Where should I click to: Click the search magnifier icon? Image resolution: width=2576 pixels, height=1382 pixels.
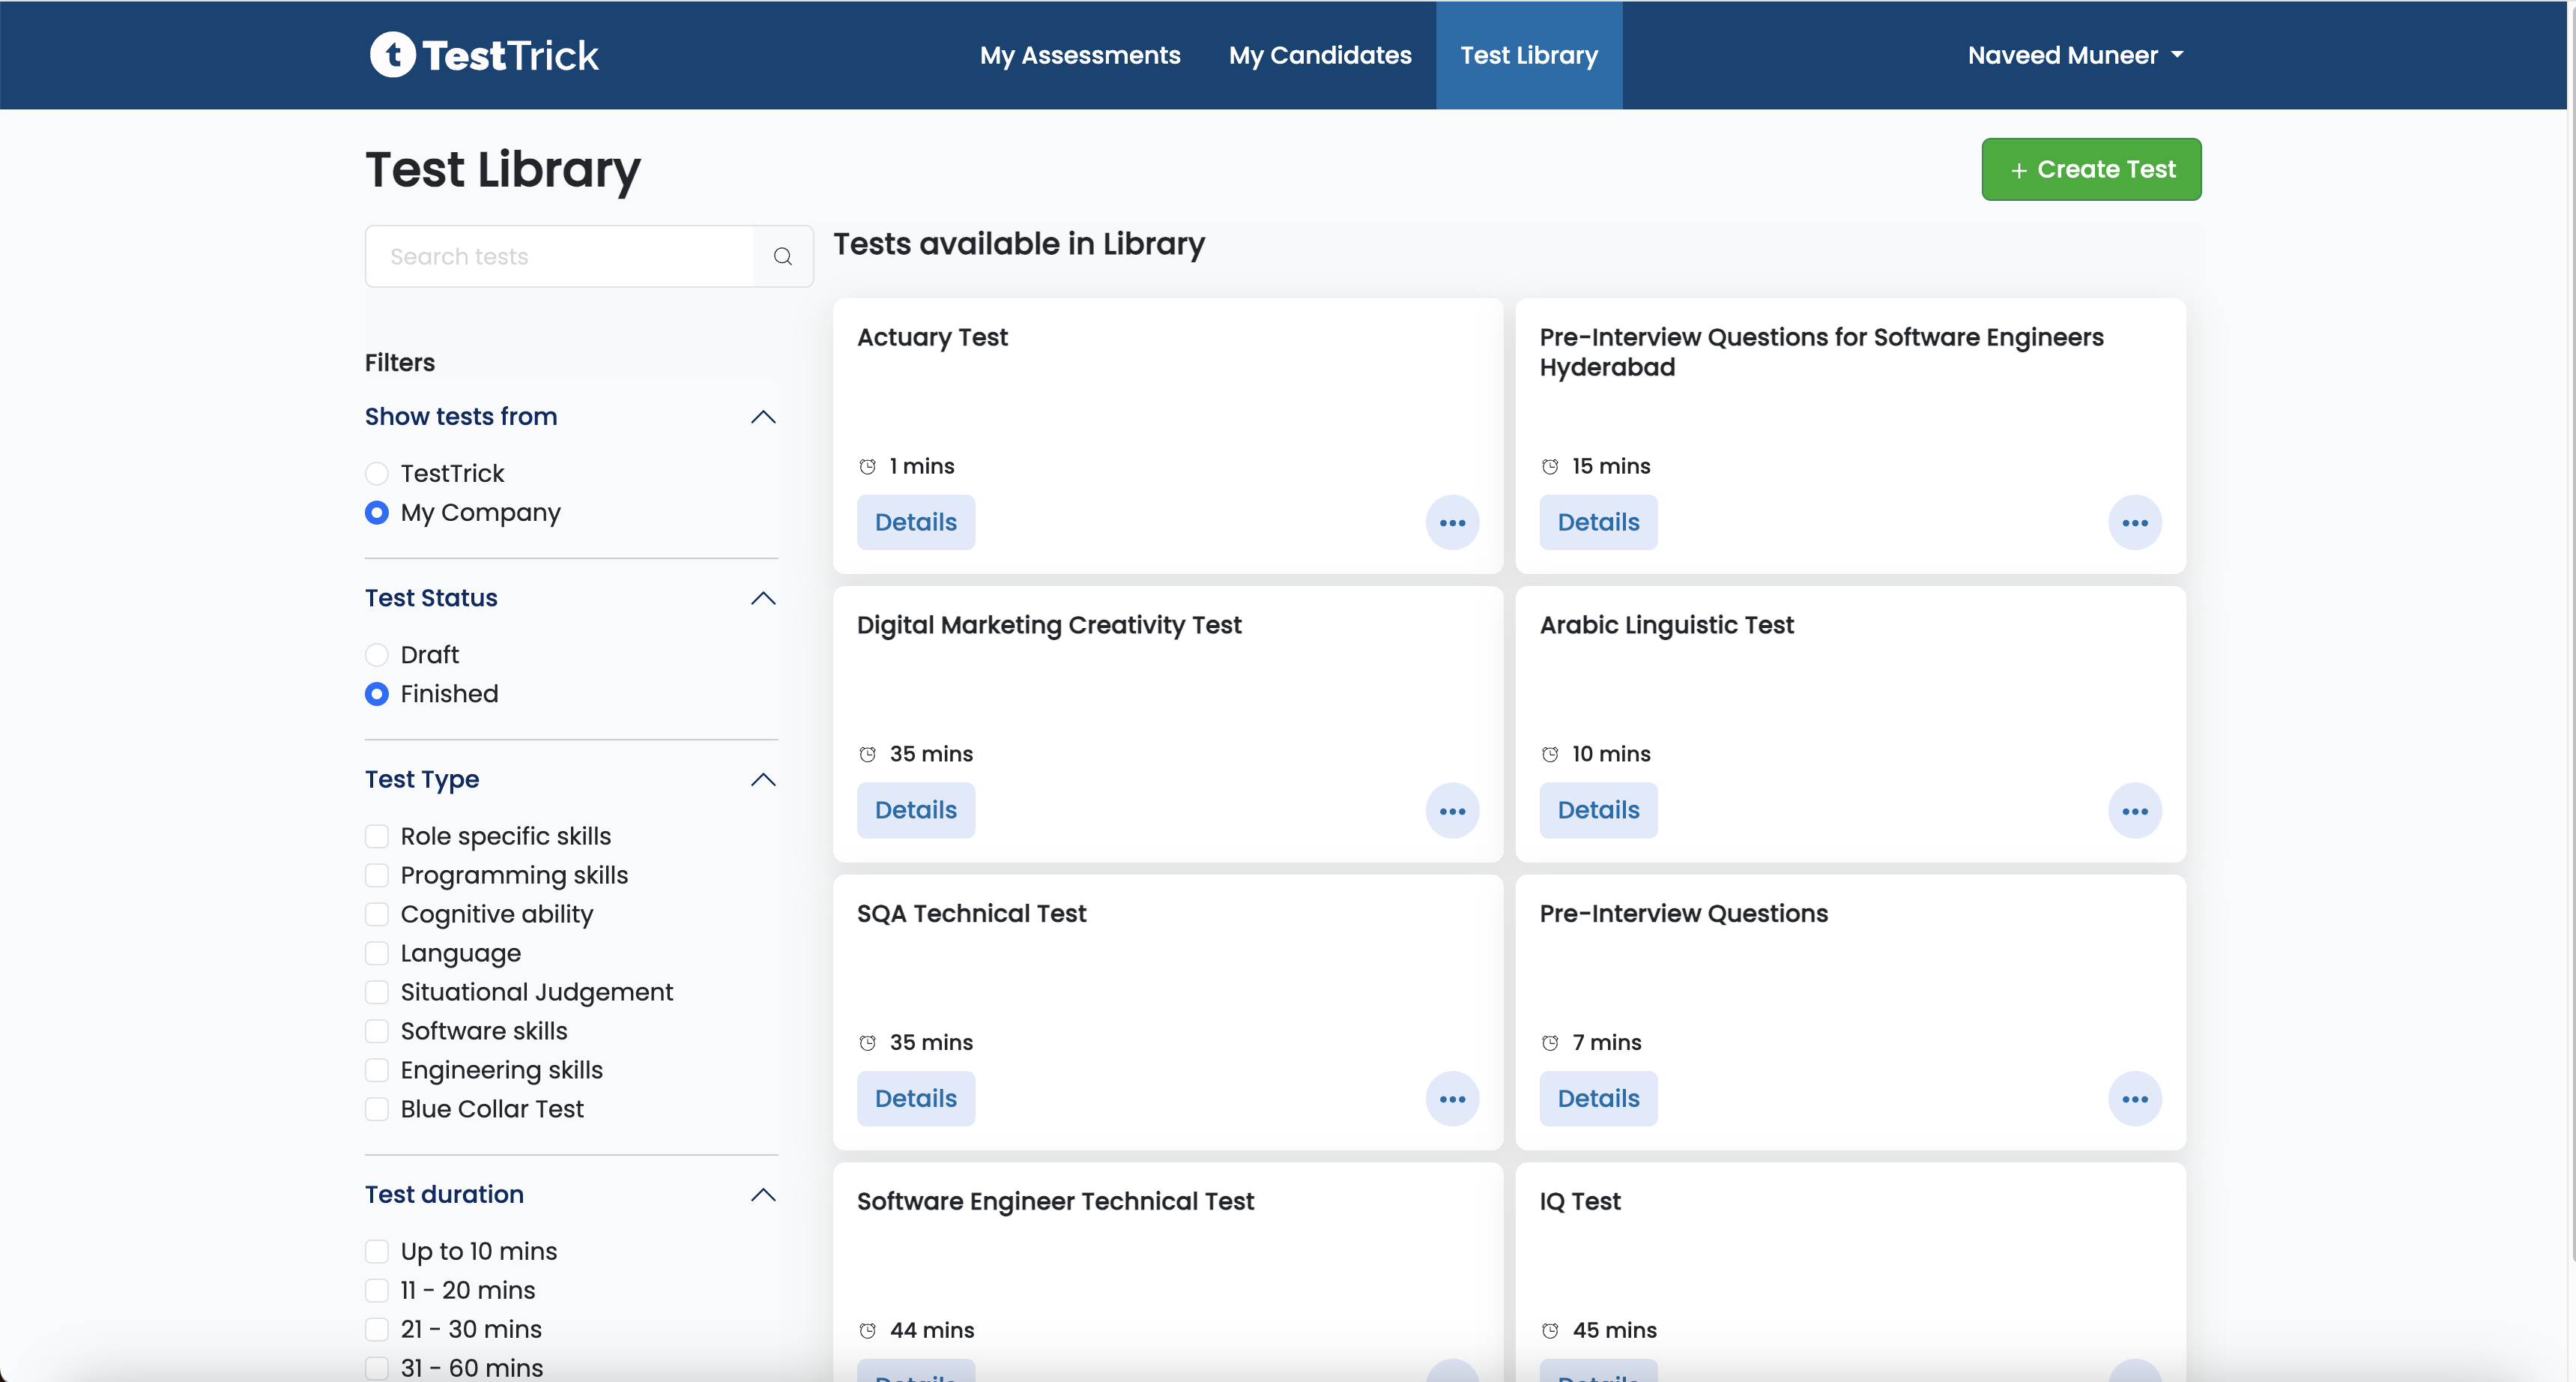782,257
